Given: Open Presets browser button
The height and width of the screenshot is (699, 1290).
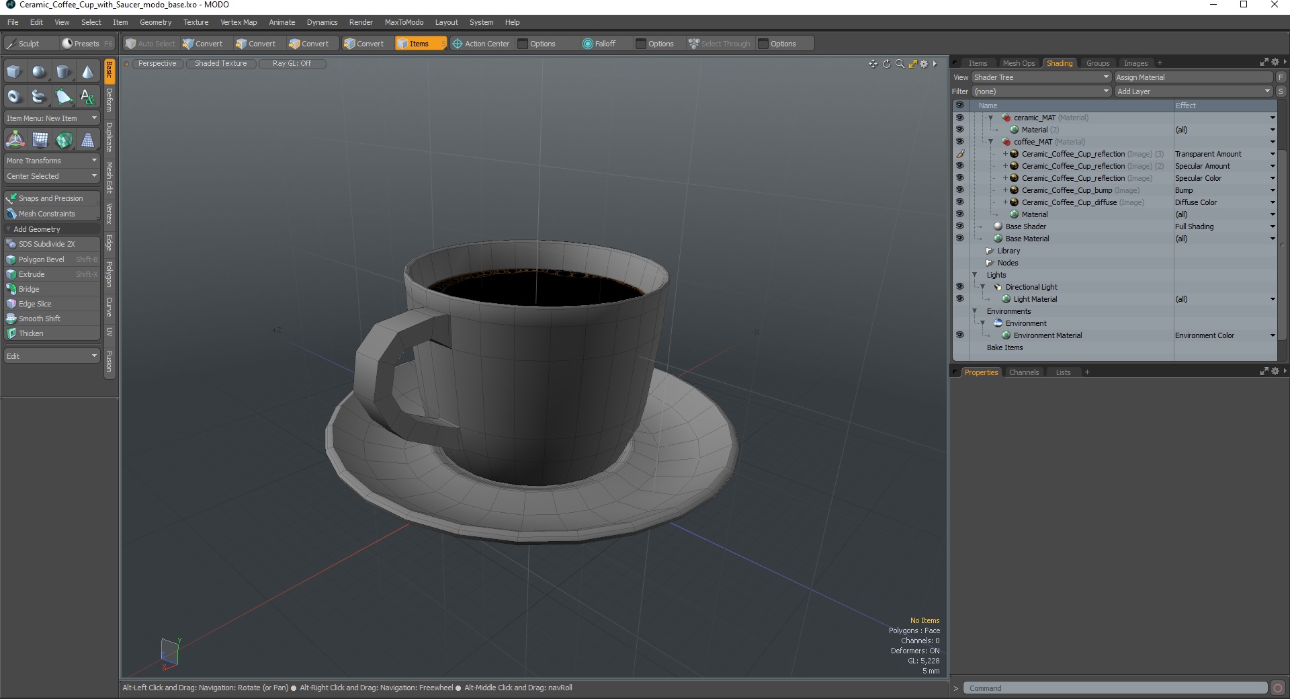Looking at the screenshot, I should tap(87, 44).
